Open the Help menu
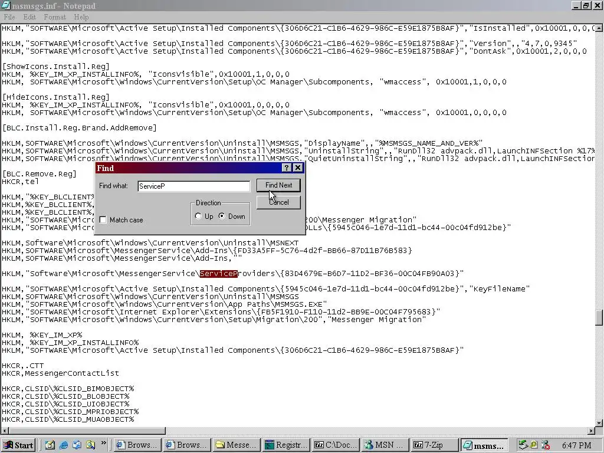The height and width of the screenshot is (453, 604). point(81,17)
